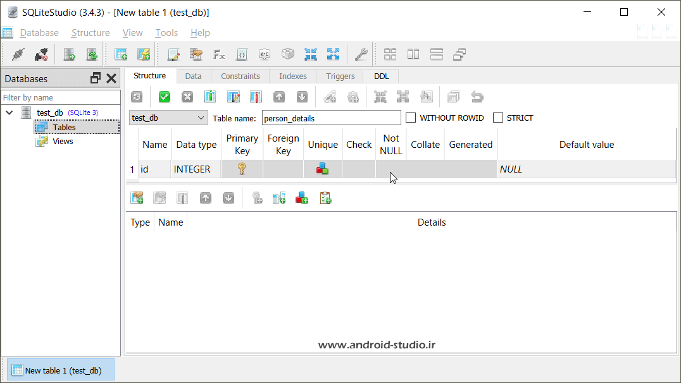The width and height of the screenshot is (681, 383).
Task: Move column up in the Structure toolbar
Action: pyautogui.click(x=279, y=97)
